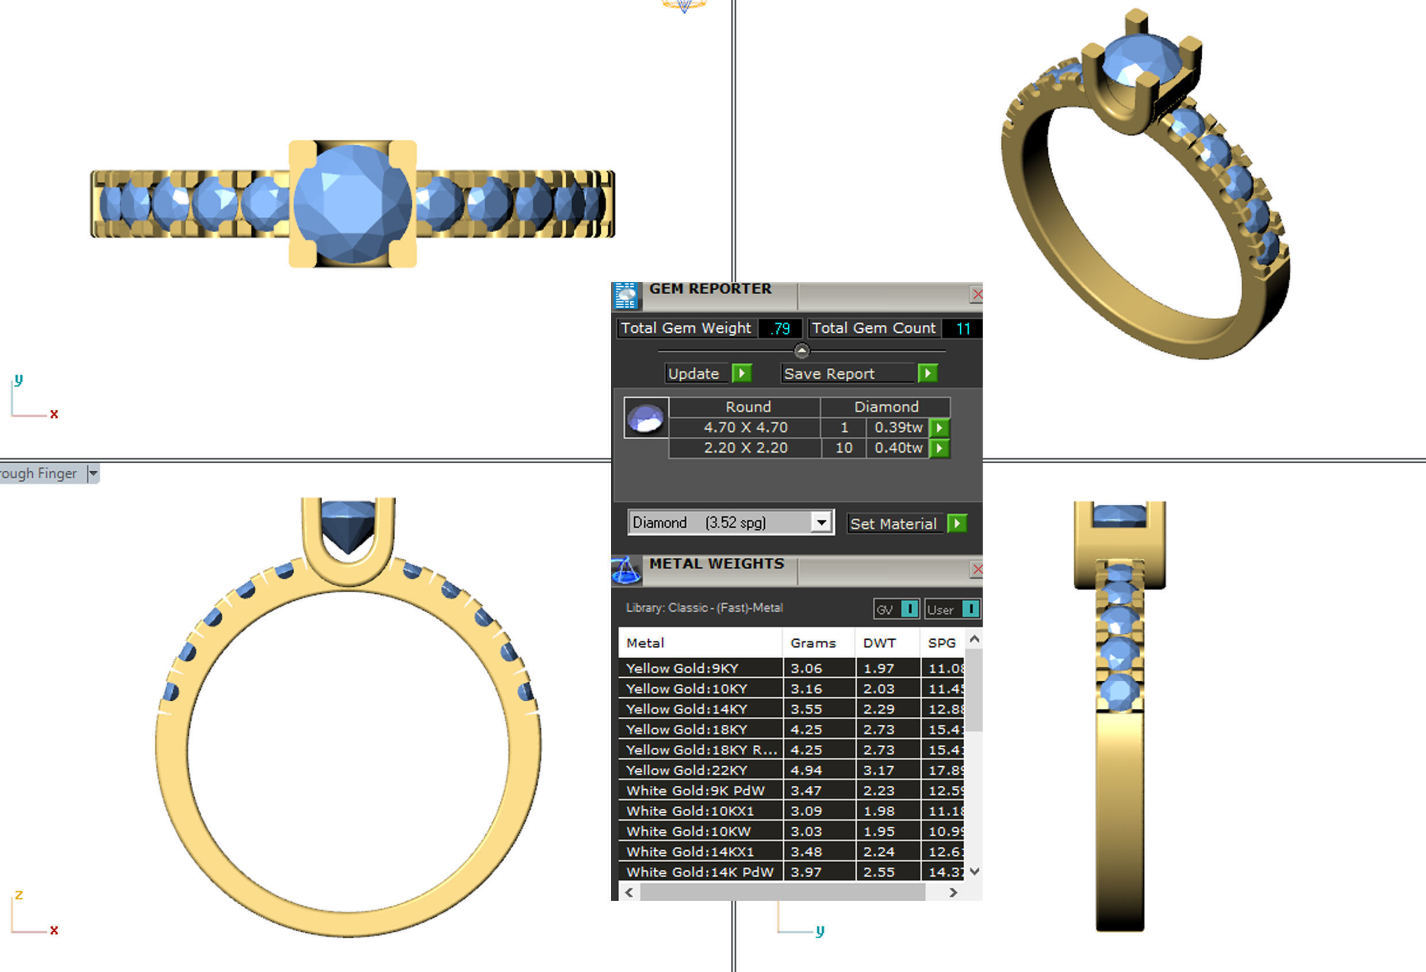Select the Yellow Gold:18KY R... row
1426x972 pixels.
[x=792, y=750]
